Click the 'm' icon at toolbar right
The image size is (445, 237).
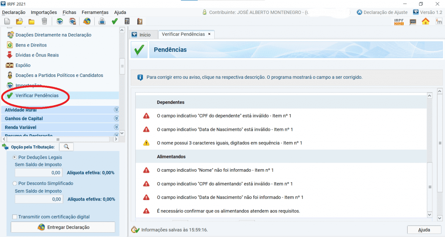point(439,21)
